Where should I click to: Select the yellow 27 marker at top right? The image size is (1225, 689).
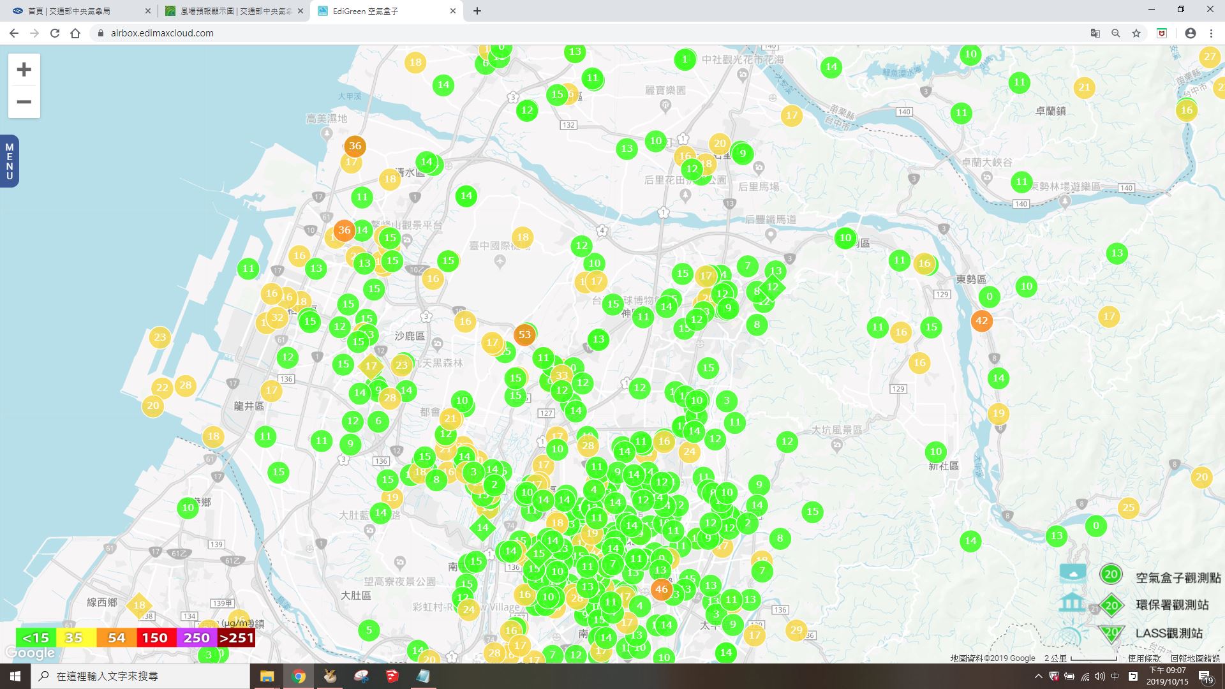1209,56
